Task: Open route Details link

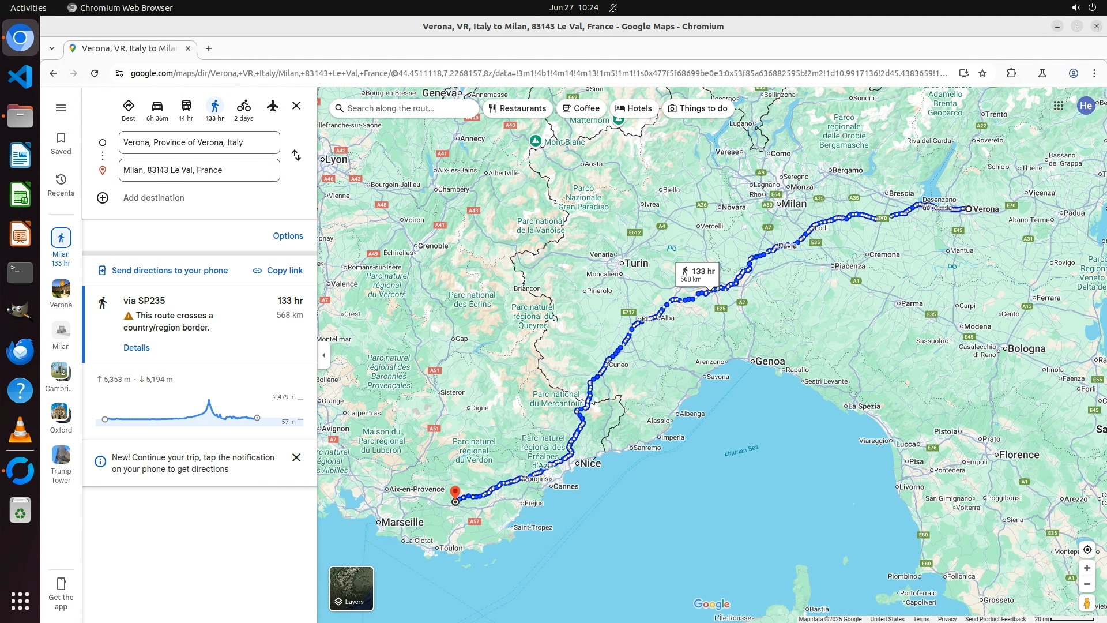Action: tap(137, 348)
